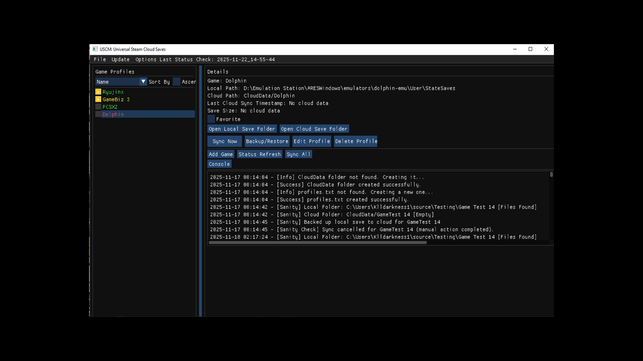Unfavorite GameBiz 3 using its star icon

tap(98, 99)
